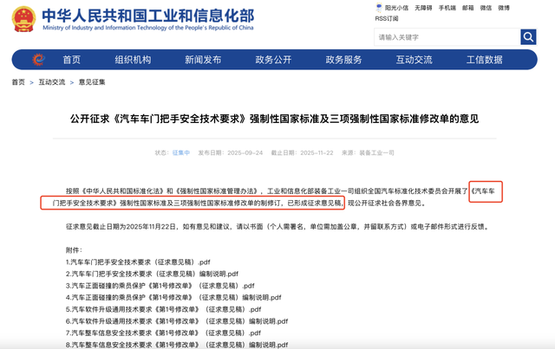
Task: Go to 首页 in breadcrumb
Action: coord(18,82)
